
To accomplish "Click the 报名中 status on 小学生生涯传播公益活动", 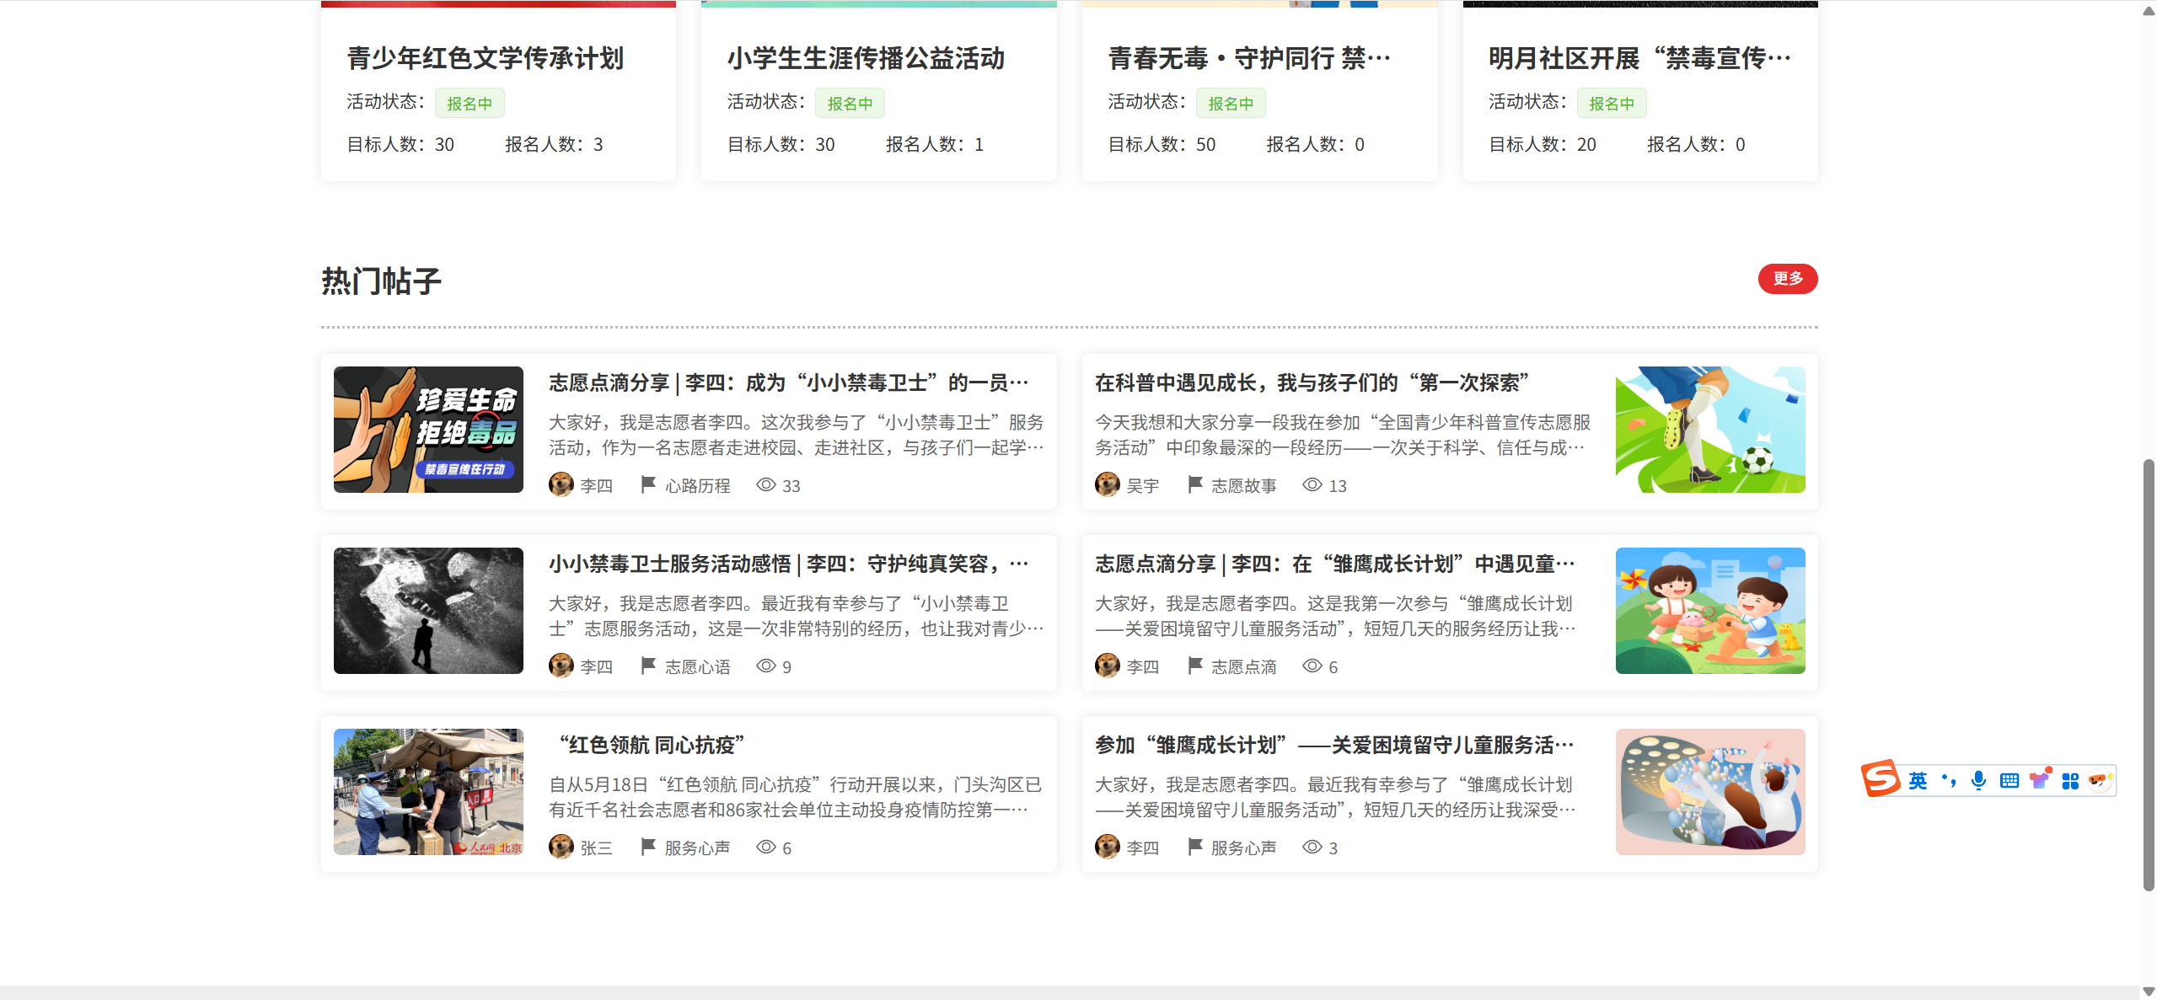I will point(850,104).
